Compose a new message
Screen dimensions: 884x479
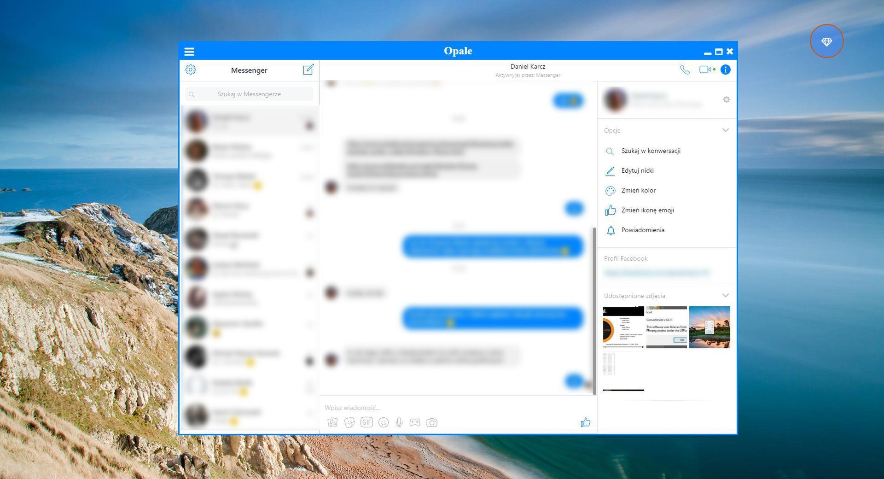pos(308,70)
